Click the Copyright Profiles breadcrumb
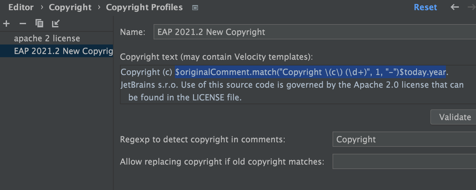 point(144,7)
